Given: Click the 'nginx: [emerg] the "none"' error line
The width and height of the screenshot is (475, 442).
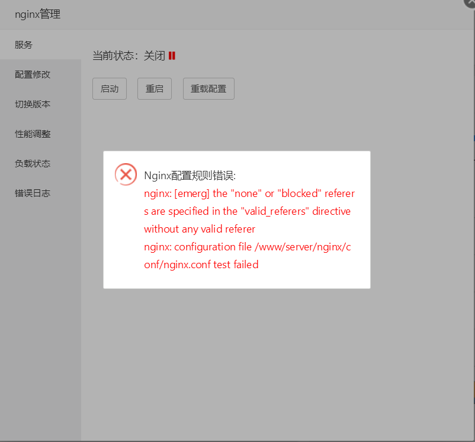Looking at the screenshot, I should (249, 193).
